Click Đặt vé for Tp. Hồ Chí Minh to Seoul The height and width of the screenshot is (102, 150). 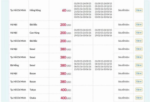coord(139,57)
